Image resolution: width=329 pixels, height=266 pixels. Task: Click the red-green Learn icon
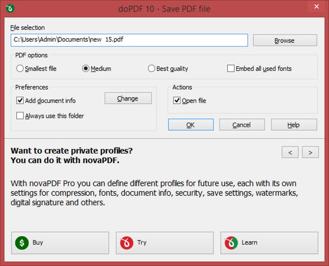pyautogui.click(x=231, y=243)
